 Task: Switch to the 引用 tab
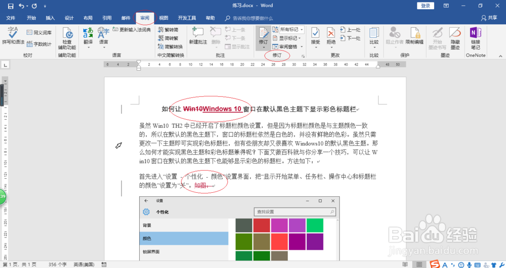[x=107, y=18]
